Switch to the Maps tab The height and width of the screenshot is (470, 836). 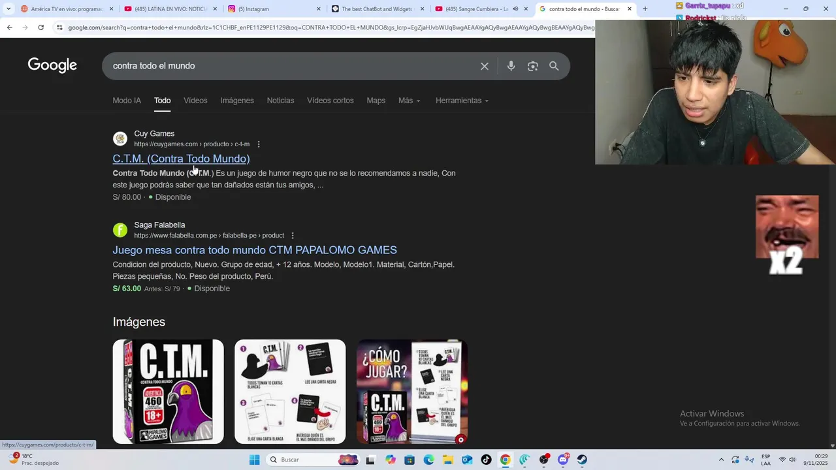(376, 101)
